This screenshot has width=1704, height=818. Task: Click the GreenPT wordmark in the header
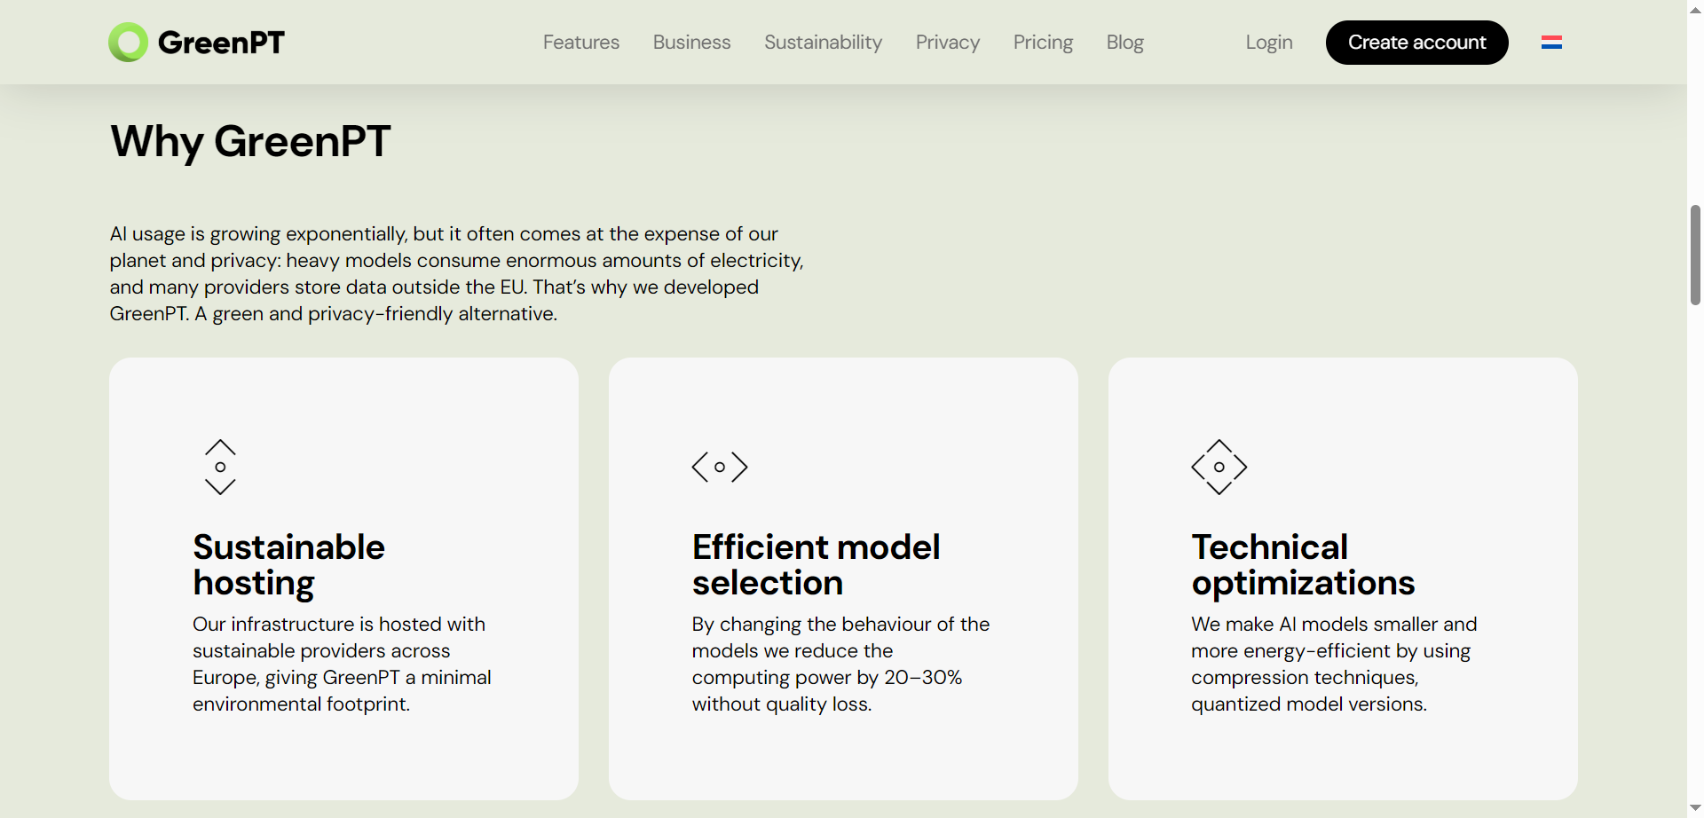pyautogui.click(x=221, y=43)
